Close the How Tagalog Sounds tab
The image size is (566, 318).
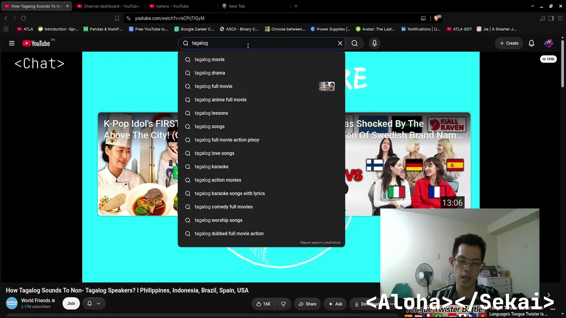67,6
